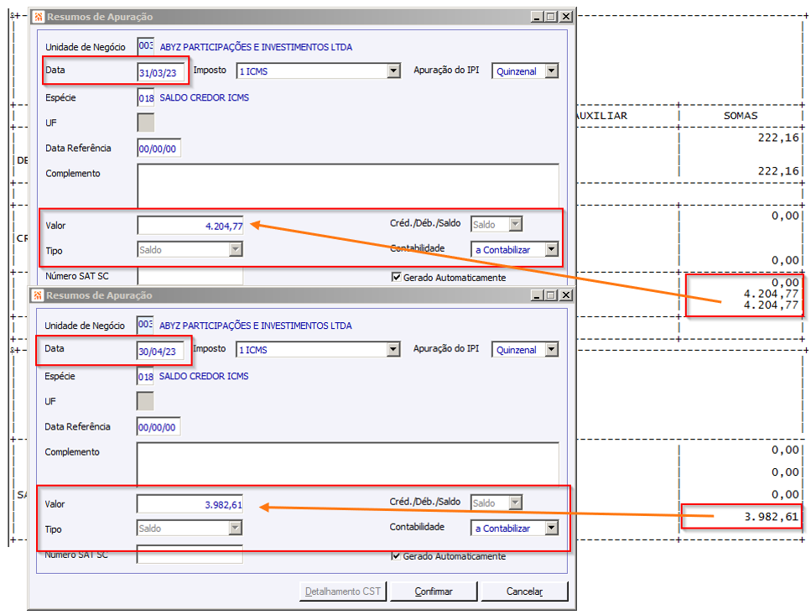This screenshot has height=615, width=811.
Task: Open Apuração do IPI Quinzenal dropdown in upper dialog
Action: pos(552,70)
